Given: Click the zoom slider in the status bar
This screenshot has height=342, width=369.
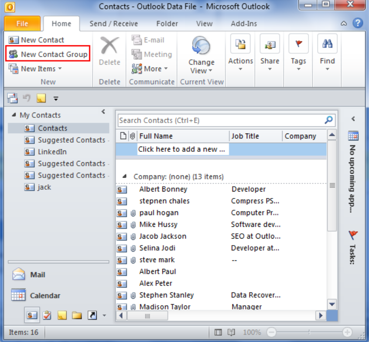Looking at the screenshot, I should tap(309, 332).
